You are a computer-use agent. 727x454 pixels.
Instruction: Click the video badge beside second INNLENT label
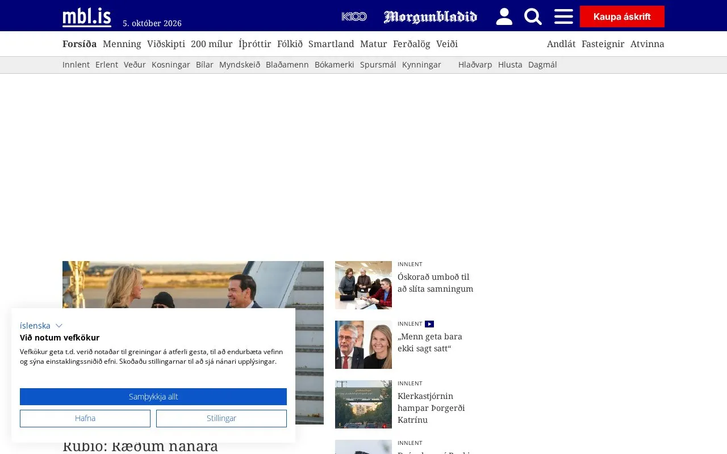pyautogui.click(x=429, y=324)
